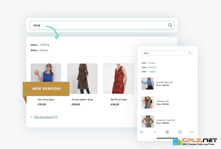Click the €18,00 price of Pois short dress
The image size is (221, 149).
pyautogui.click(x=42, y=104)
